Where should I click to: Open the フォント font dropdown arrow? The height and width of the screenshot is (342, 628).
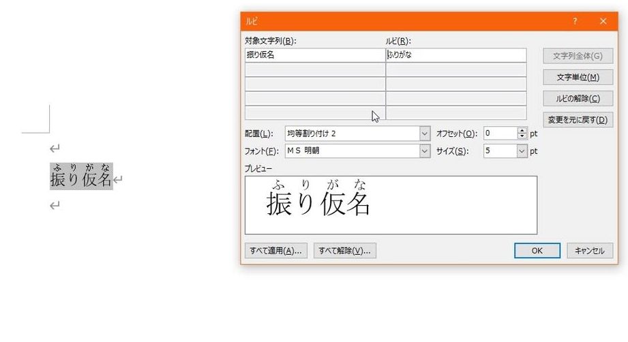pyautogui.click(x=425, y=151)
